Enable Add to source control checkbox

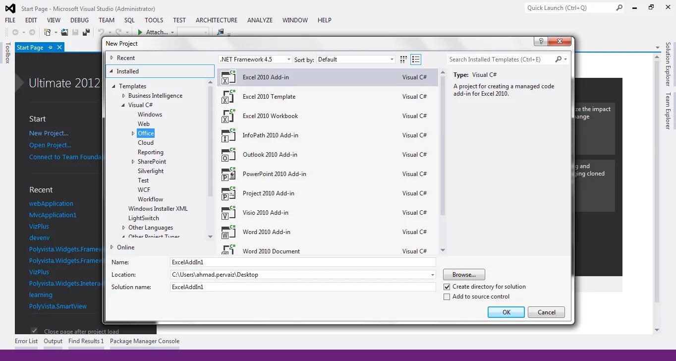[447, 297]
